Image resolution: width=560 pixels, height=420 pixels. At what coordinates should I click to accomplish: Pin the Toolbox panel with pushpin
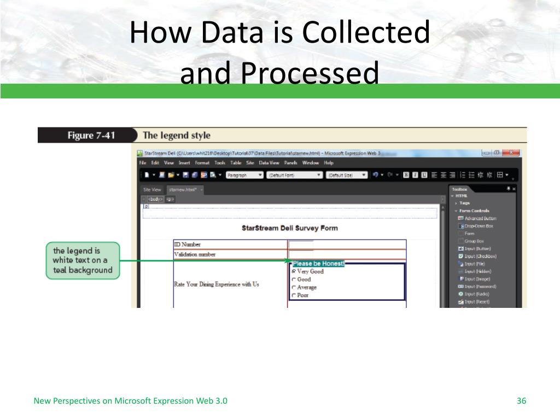click(508, 189)
